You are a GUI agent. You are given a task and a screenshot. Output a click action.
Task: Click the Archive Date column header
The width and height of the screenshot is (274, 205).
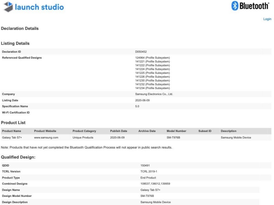(147, 131)
